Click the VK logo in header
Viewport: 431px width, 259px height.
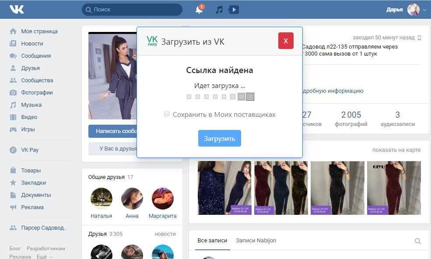click(x=18, y=9)
